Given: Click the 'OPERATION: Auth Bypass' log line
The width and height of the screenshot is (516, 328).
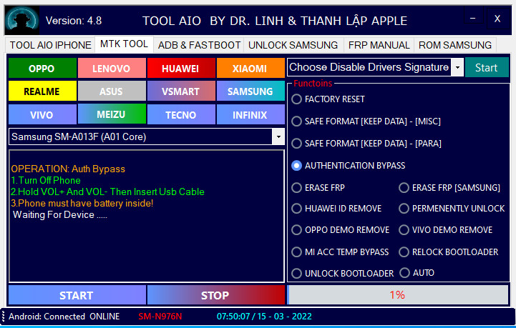Looking at the screenshot, I should coord(68,169).
